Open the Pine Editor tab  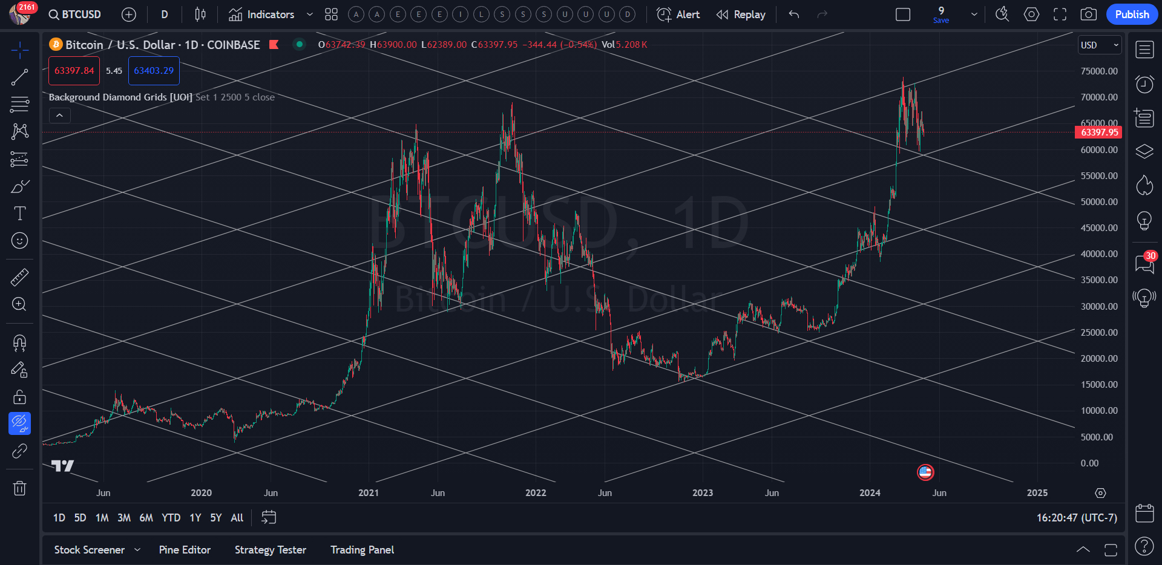click(185, 550)
